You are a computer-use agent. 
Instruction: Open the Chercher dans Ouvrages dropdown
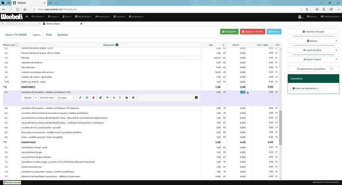point(66,98)
